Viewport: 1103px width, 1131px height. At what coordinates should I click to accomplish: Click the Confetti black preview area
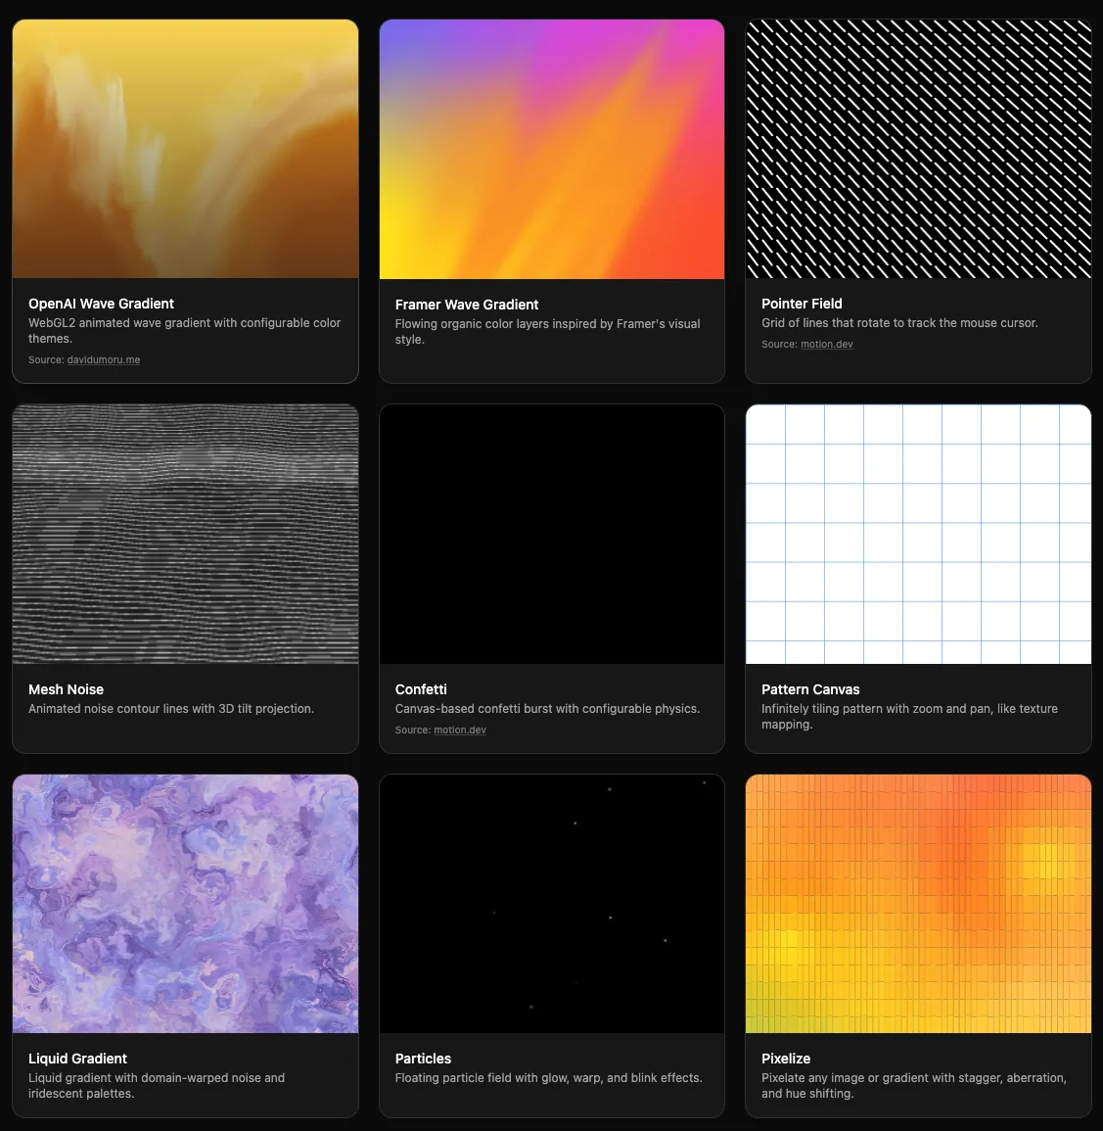click(551, 534)
